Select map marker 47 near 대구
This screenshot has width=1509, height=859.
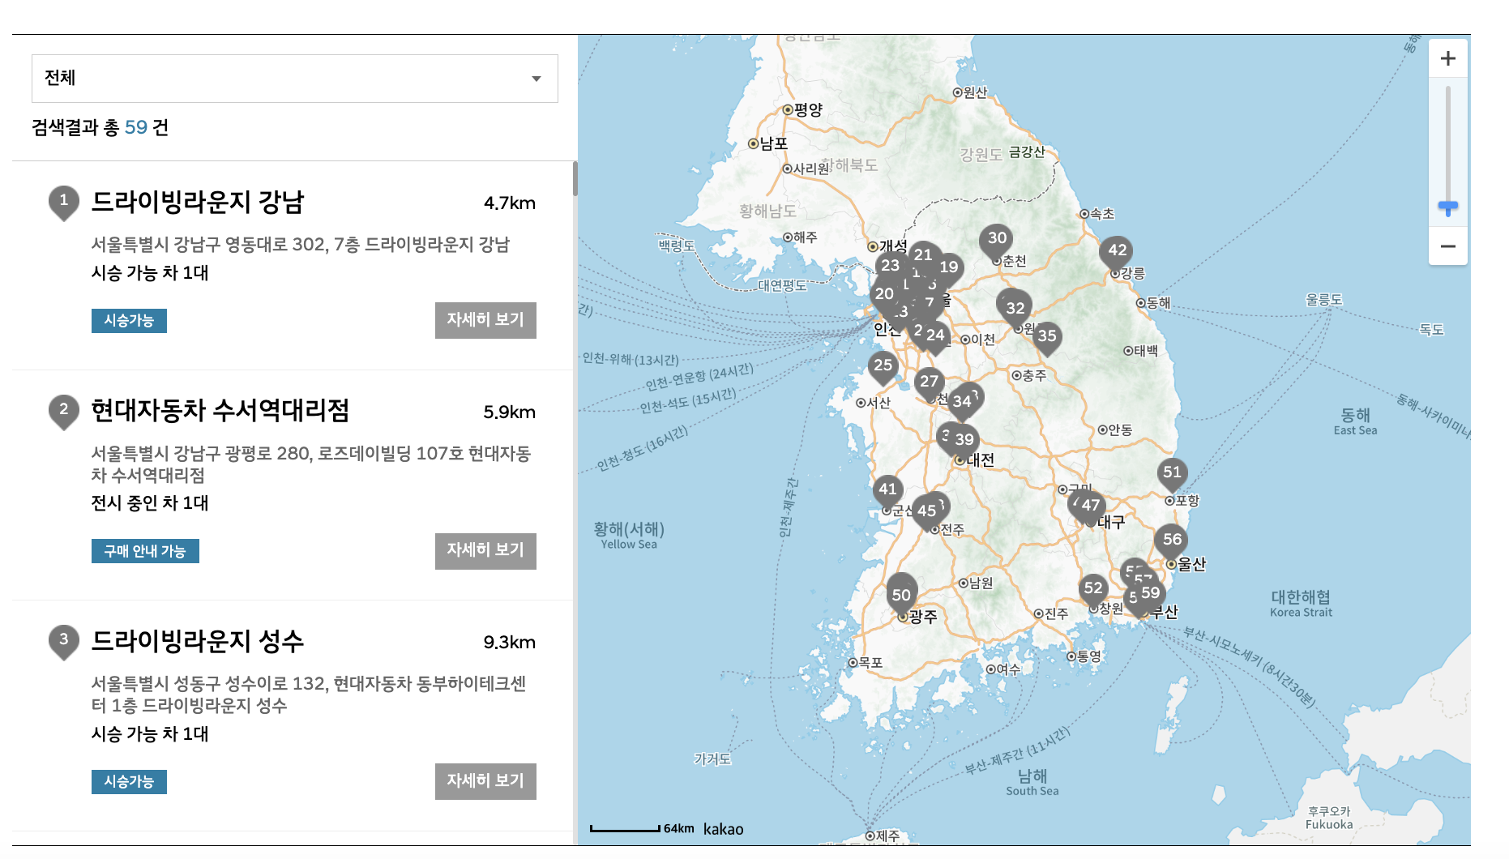click(x=1090, y=506)
